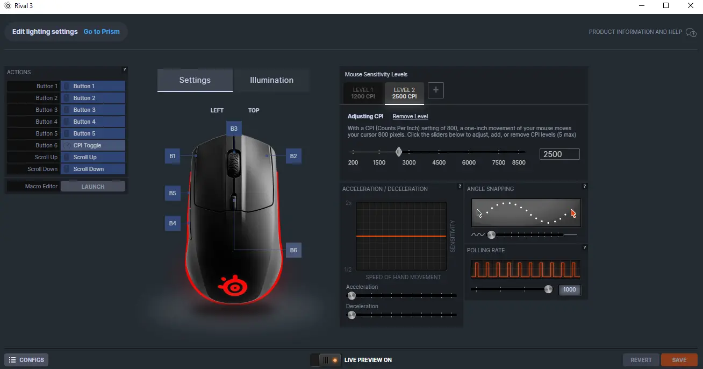Viewport: 703px width, 369px height.
Task: Click the Save button
Action: 679,360
